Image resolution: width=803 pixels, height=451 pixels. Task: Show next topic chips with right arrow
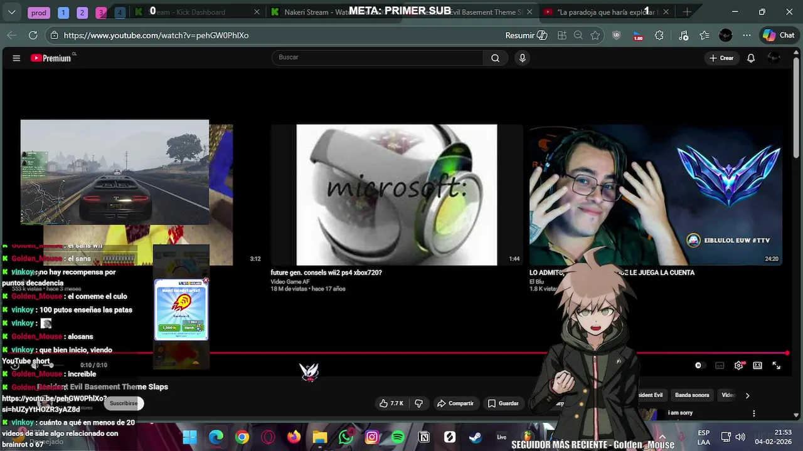click(x=747, y=395)
